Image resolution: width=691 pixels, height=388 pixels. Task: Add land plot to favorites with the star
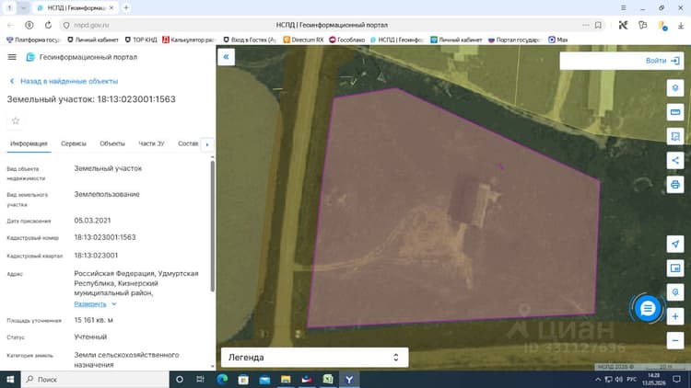pyautogui.click(x=16, y=121)
